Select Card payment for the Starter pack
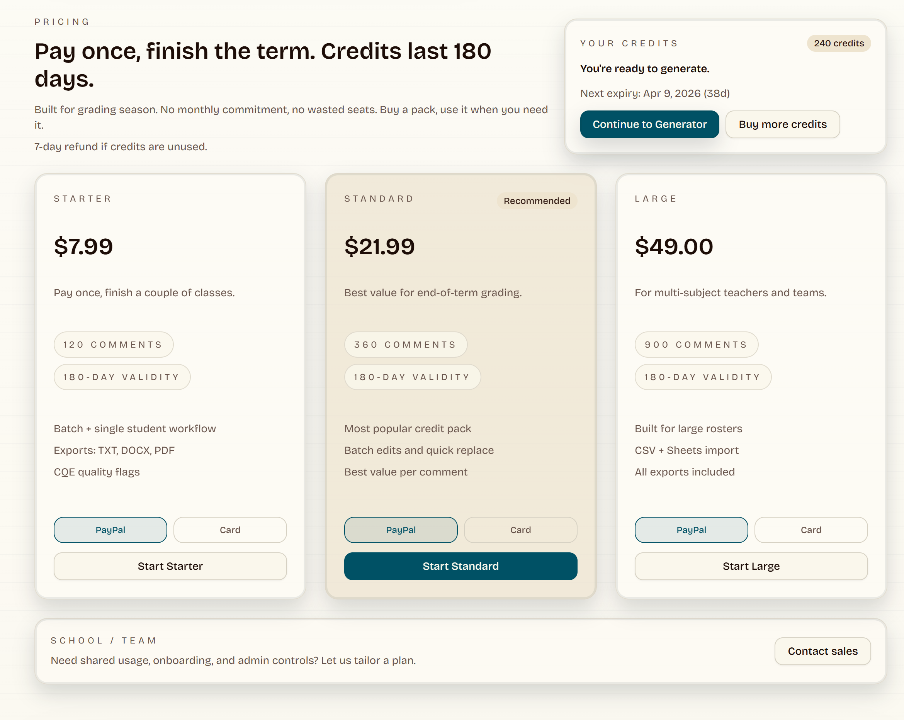Screen dimensions: 904x720 coord(230,530)
